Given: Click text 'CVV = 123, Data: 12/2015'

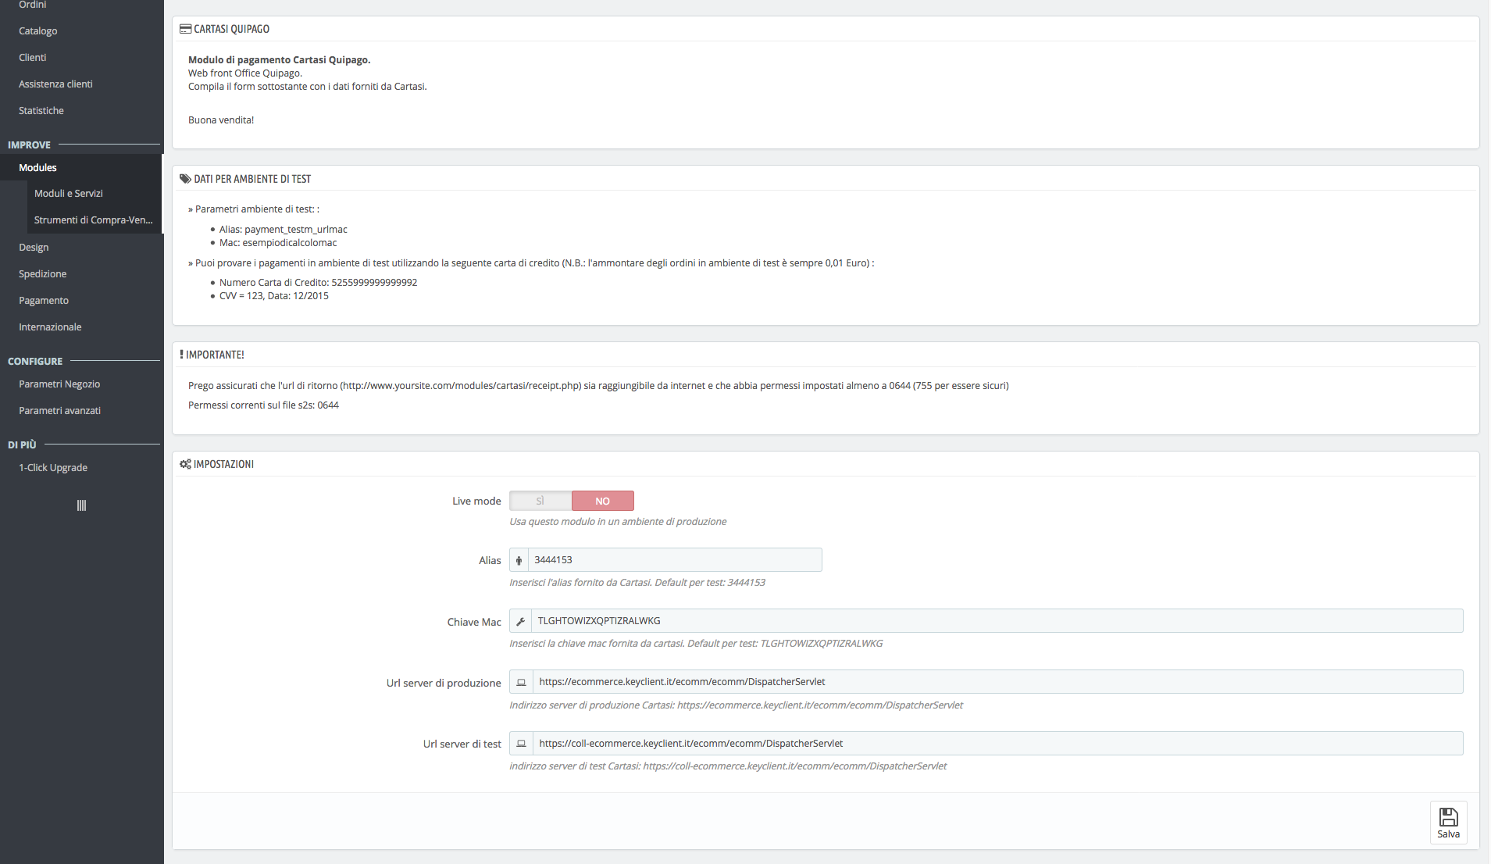Looking at the screenshot, I should click(x=274, y=296).
